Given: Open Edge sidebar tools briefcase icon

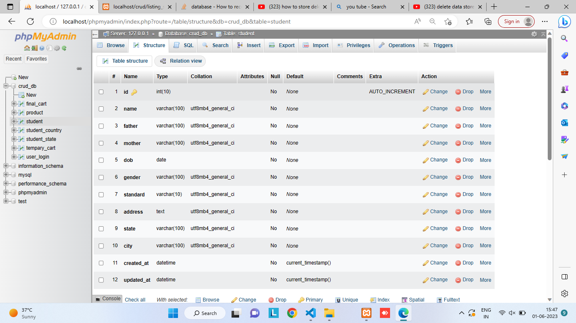Looking at the screenshot, I should tap(565, 72).
